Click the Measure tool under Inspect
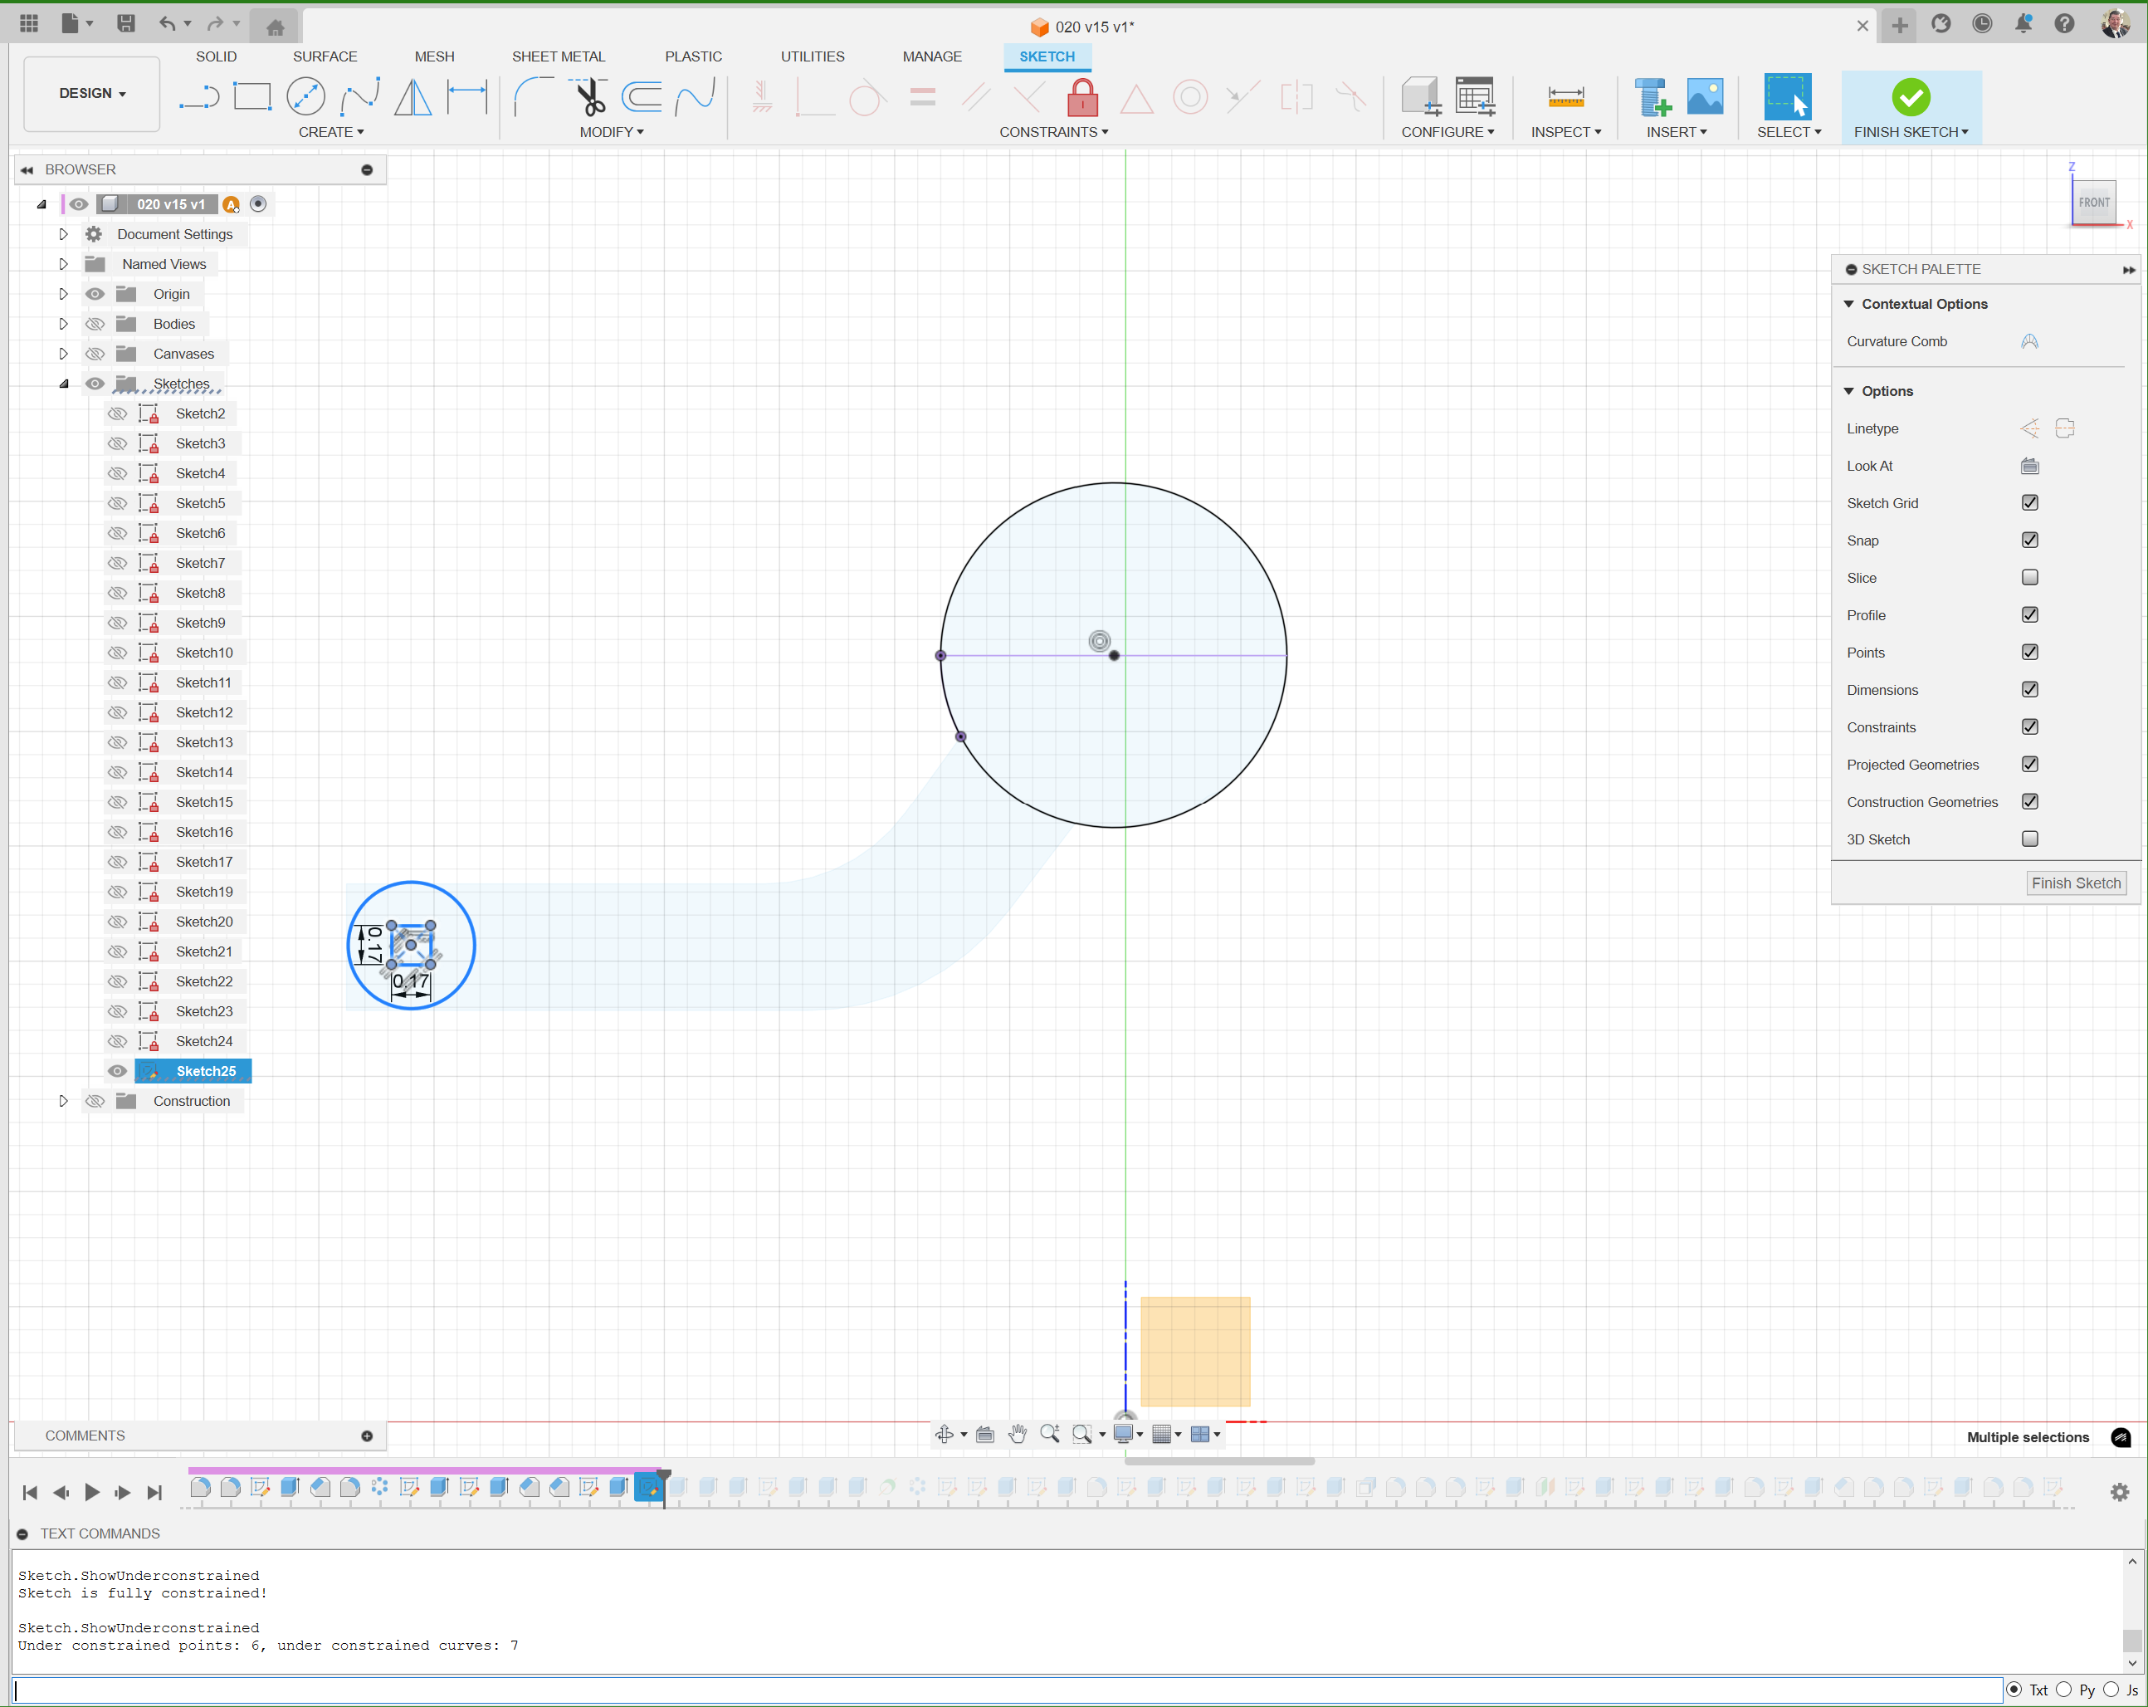 [1565, 96]
